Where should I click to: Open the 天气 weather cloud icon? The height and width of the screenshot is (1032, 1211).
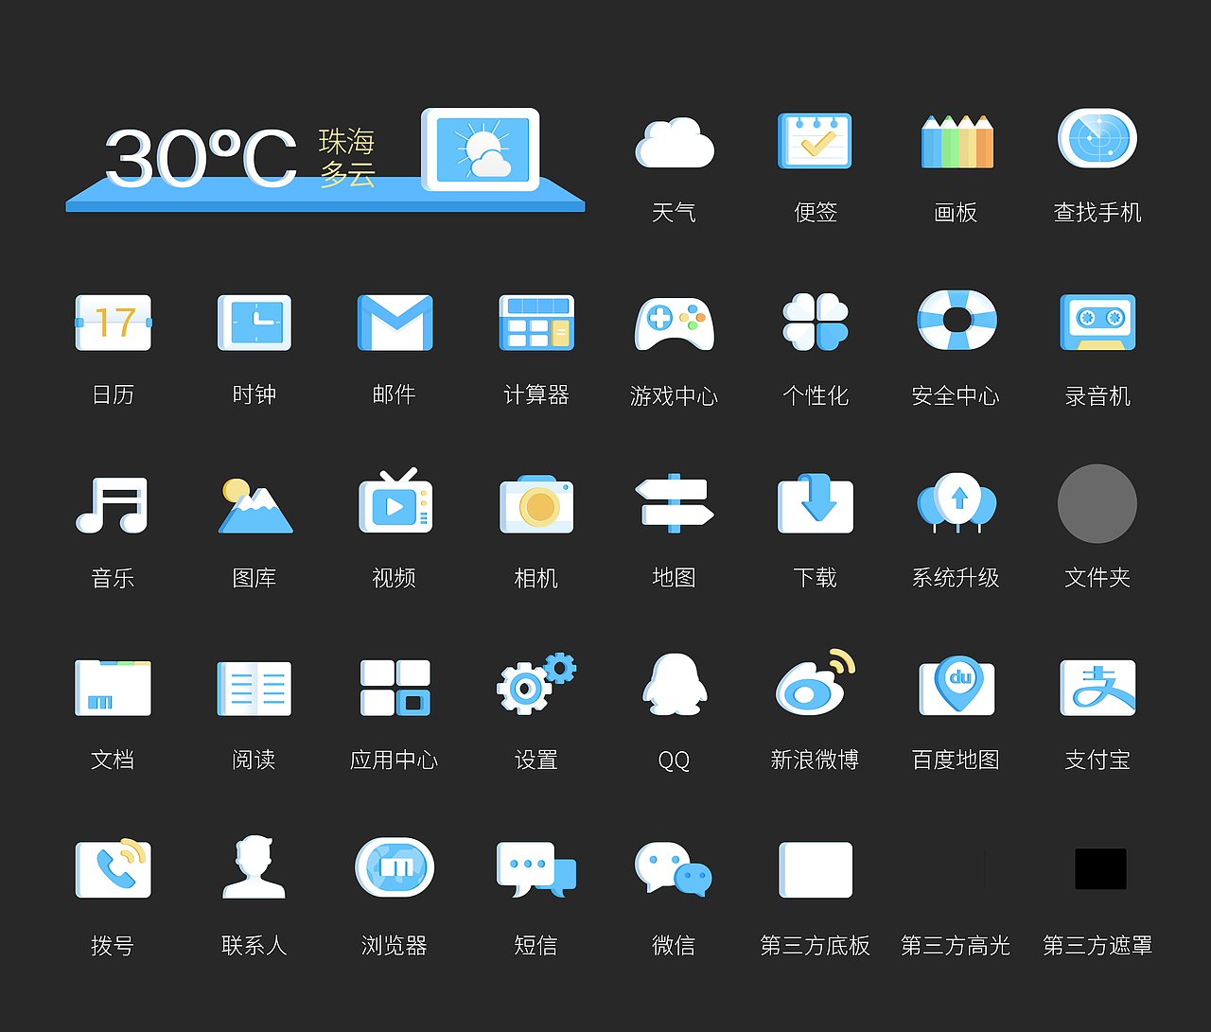pyautogui.click(x=675, y=143)
